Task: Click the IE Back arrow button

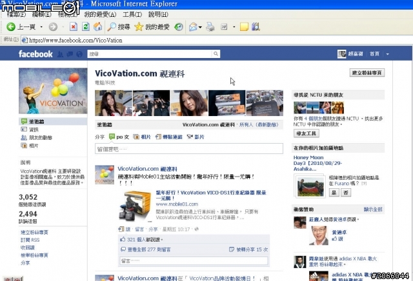Action: 11,26
